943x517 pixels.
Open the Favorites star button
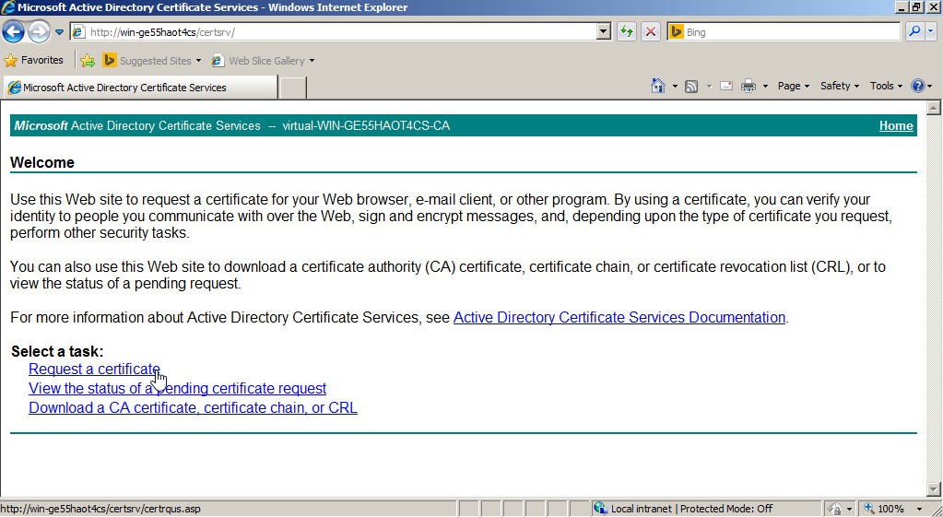point(34,61)
